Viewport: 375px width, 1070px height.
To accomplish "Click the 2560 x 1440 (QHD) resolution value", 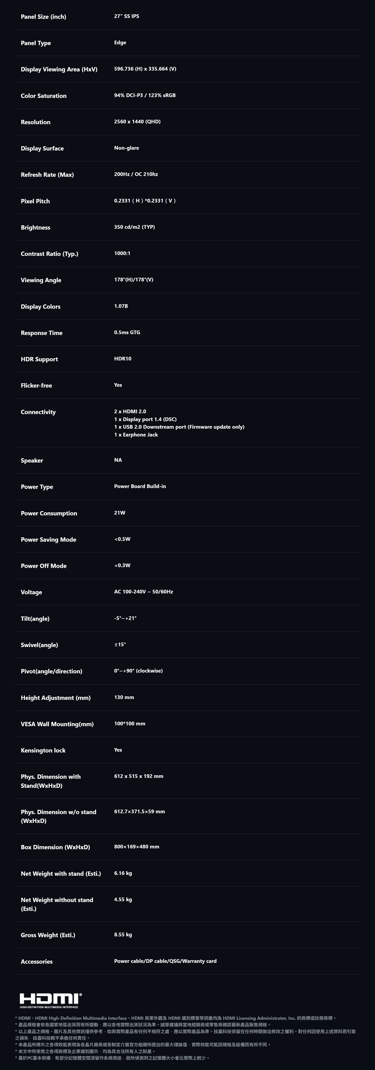I will (x=137, y=122).
